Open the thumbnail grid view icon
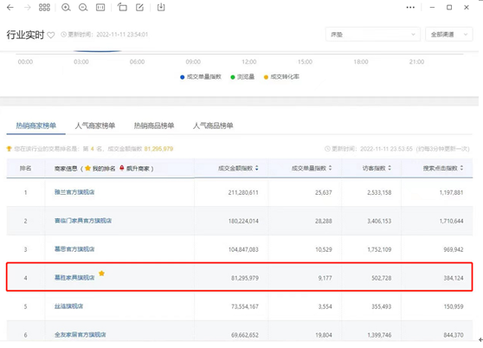Screen dimensions: 483x348 click(44, 8)
